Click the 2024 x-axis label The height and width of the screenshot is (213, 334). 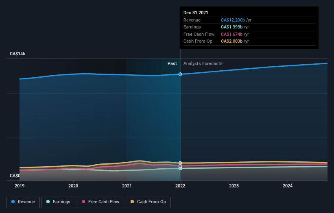coord(288,186)
